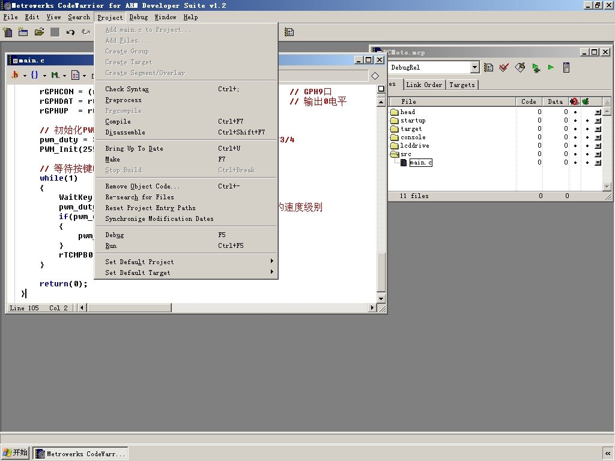The image size is (615, 461).
Task: Toggle the target dot for src folder
Action: (575, 154)
